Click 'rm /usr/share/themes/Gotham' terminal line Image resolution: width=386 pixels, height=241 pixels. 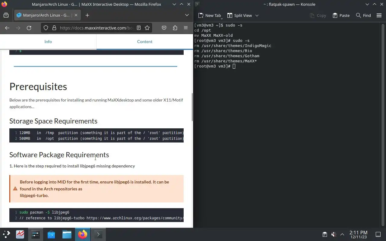[227, 56]
